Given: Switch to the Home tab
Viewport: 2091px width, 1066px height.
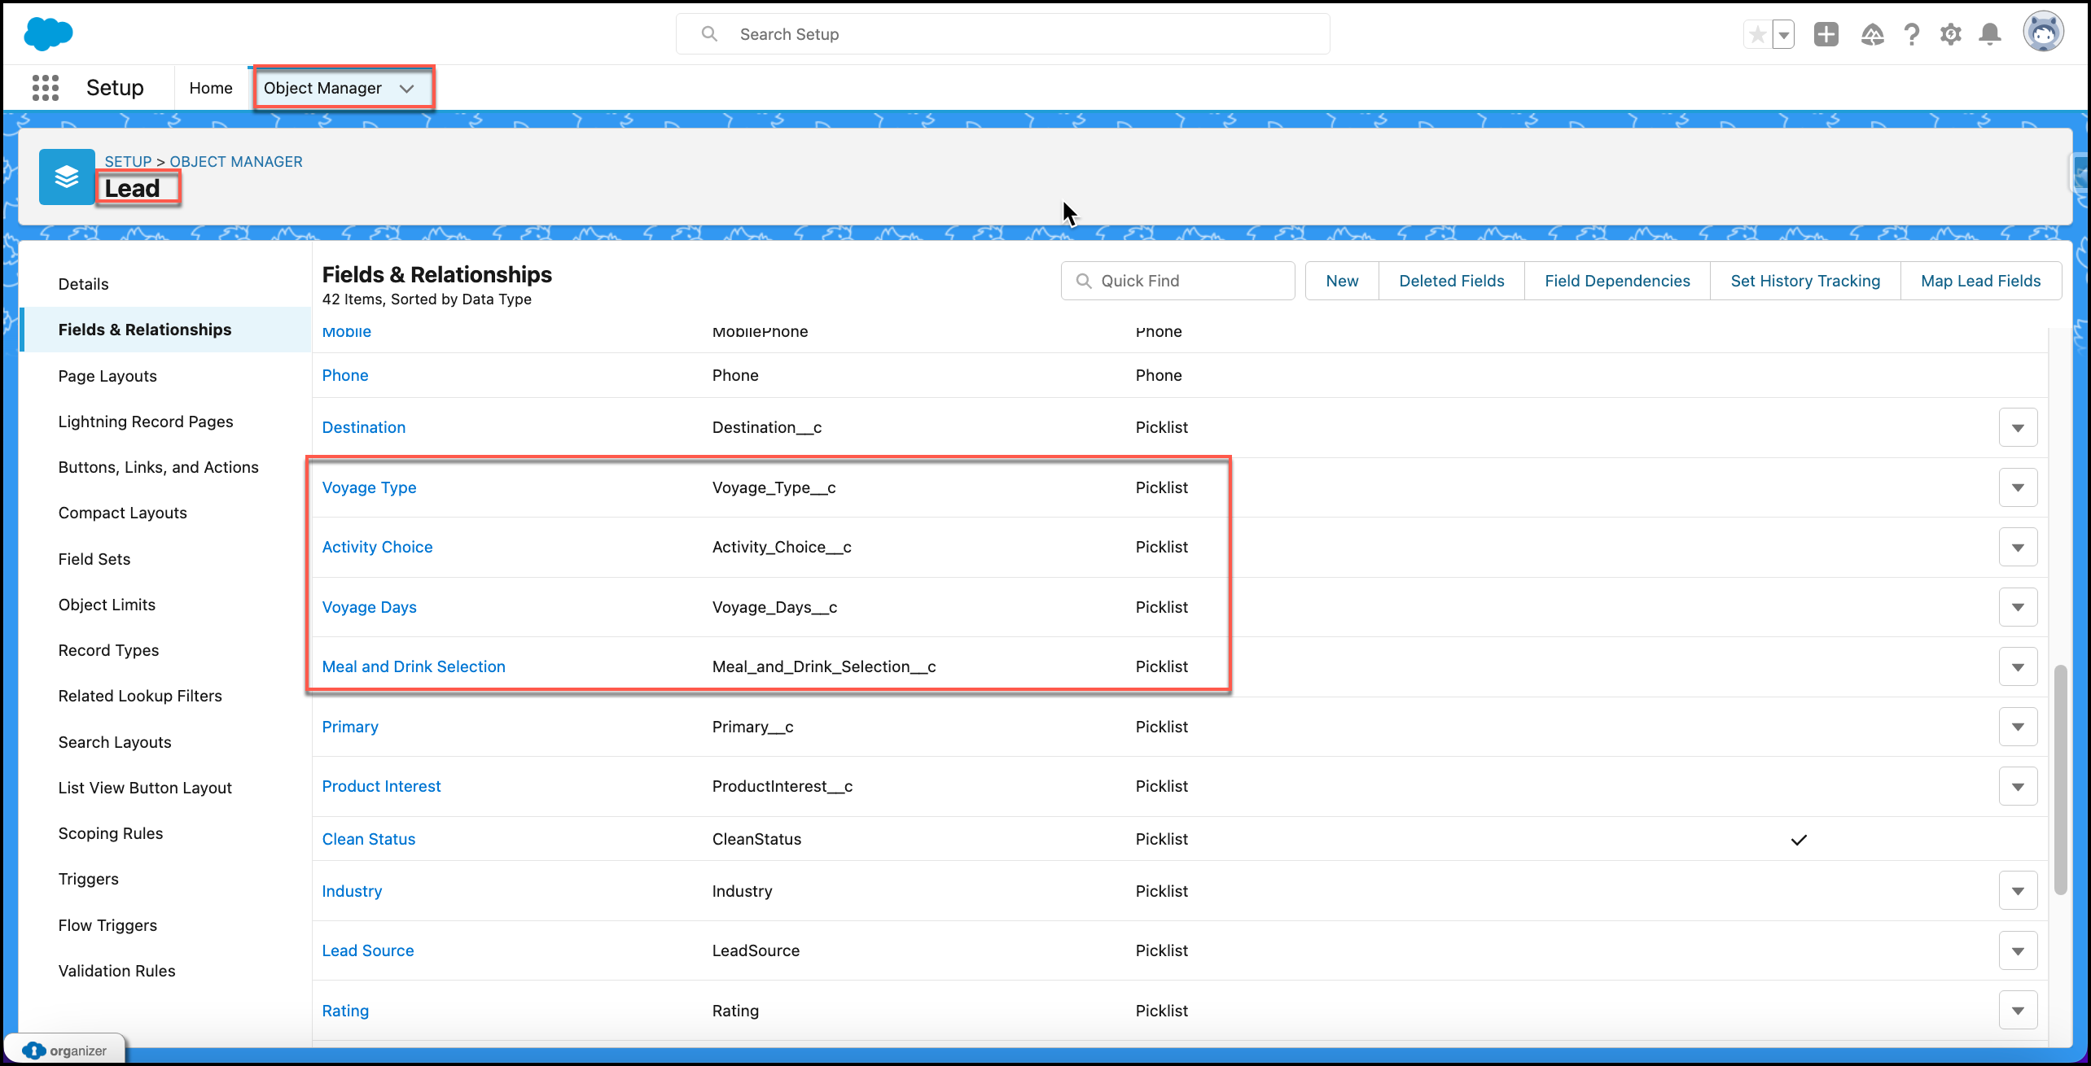Looking at the screenshot, I should click(x=211, y=88).
